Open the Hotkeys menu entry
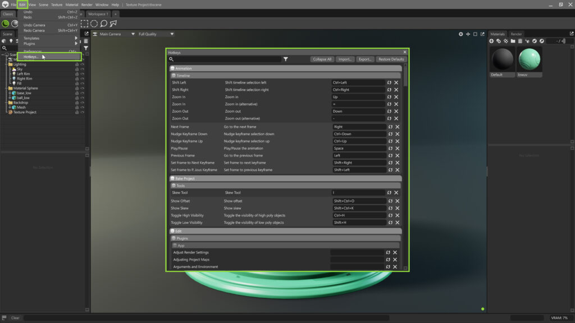This screenshot has height=323, width=575. (x=31, y=57)
